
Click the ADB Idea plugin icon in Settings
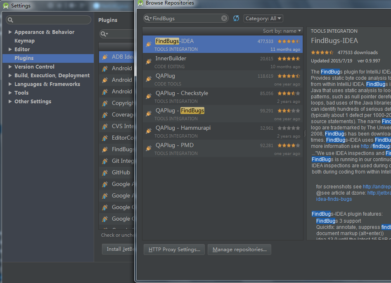[x=105, y=57]
